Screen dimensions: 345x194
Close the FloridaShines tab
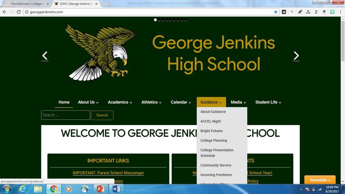pyautogui.click(x=47, y=4)
